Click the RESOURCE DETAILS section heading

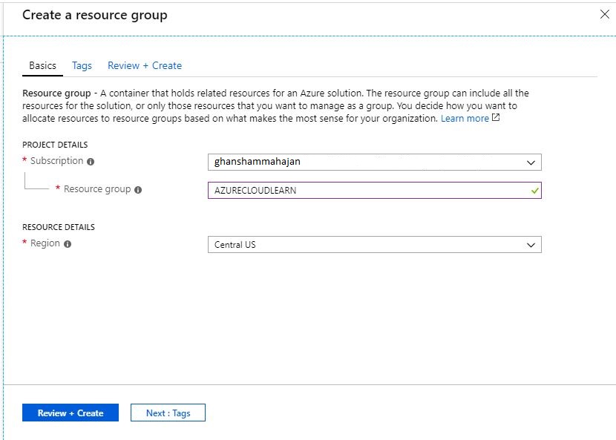(58, 226)
